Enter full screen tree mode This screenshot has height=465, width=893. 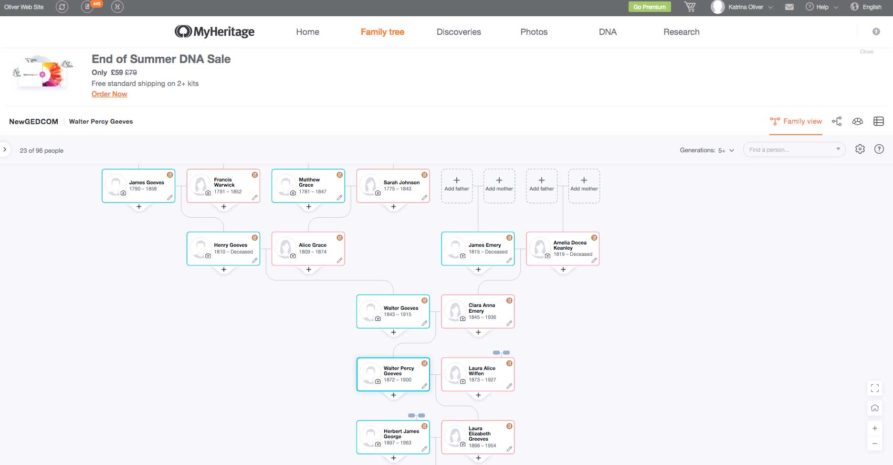pos(875,388)
